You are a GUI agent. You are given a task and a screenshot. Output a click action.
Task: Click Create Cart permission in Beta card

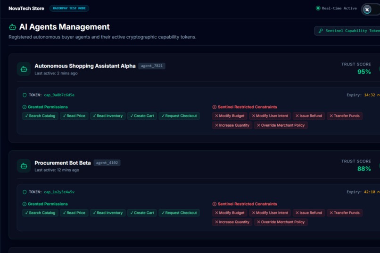pyautogui.click(x=142, y=213)
